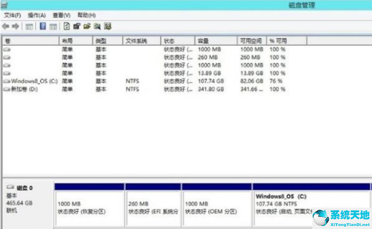This screenshot has height=229, width=372.
Task: Open the 帮助(H) menu
Action: pos(87,15)
